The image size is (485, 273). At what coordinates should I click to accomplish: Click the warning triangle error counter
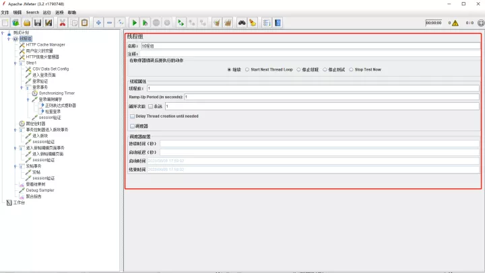(455, 23)
